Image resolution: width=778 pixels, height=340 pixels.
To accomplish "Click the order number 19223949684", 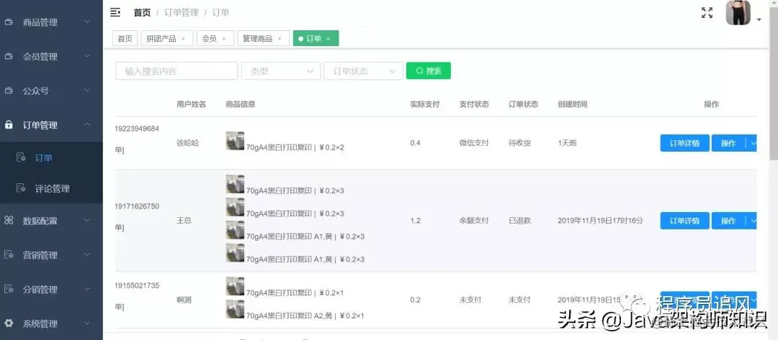I will (138, 129).
